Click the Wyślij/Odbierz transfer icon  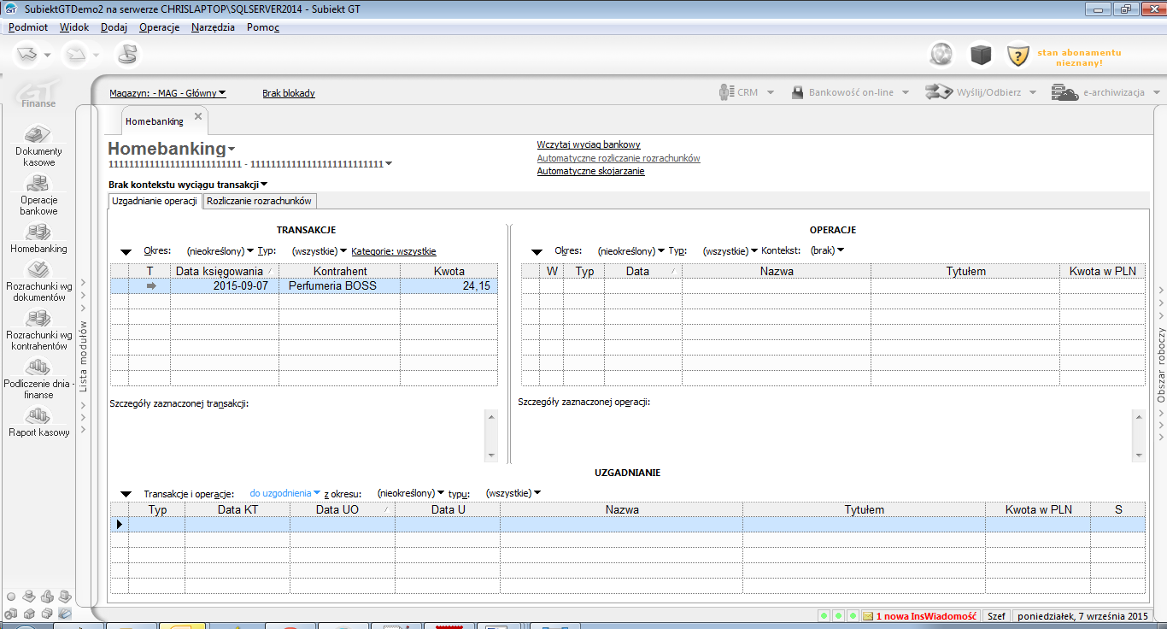[x=939, y=92]
